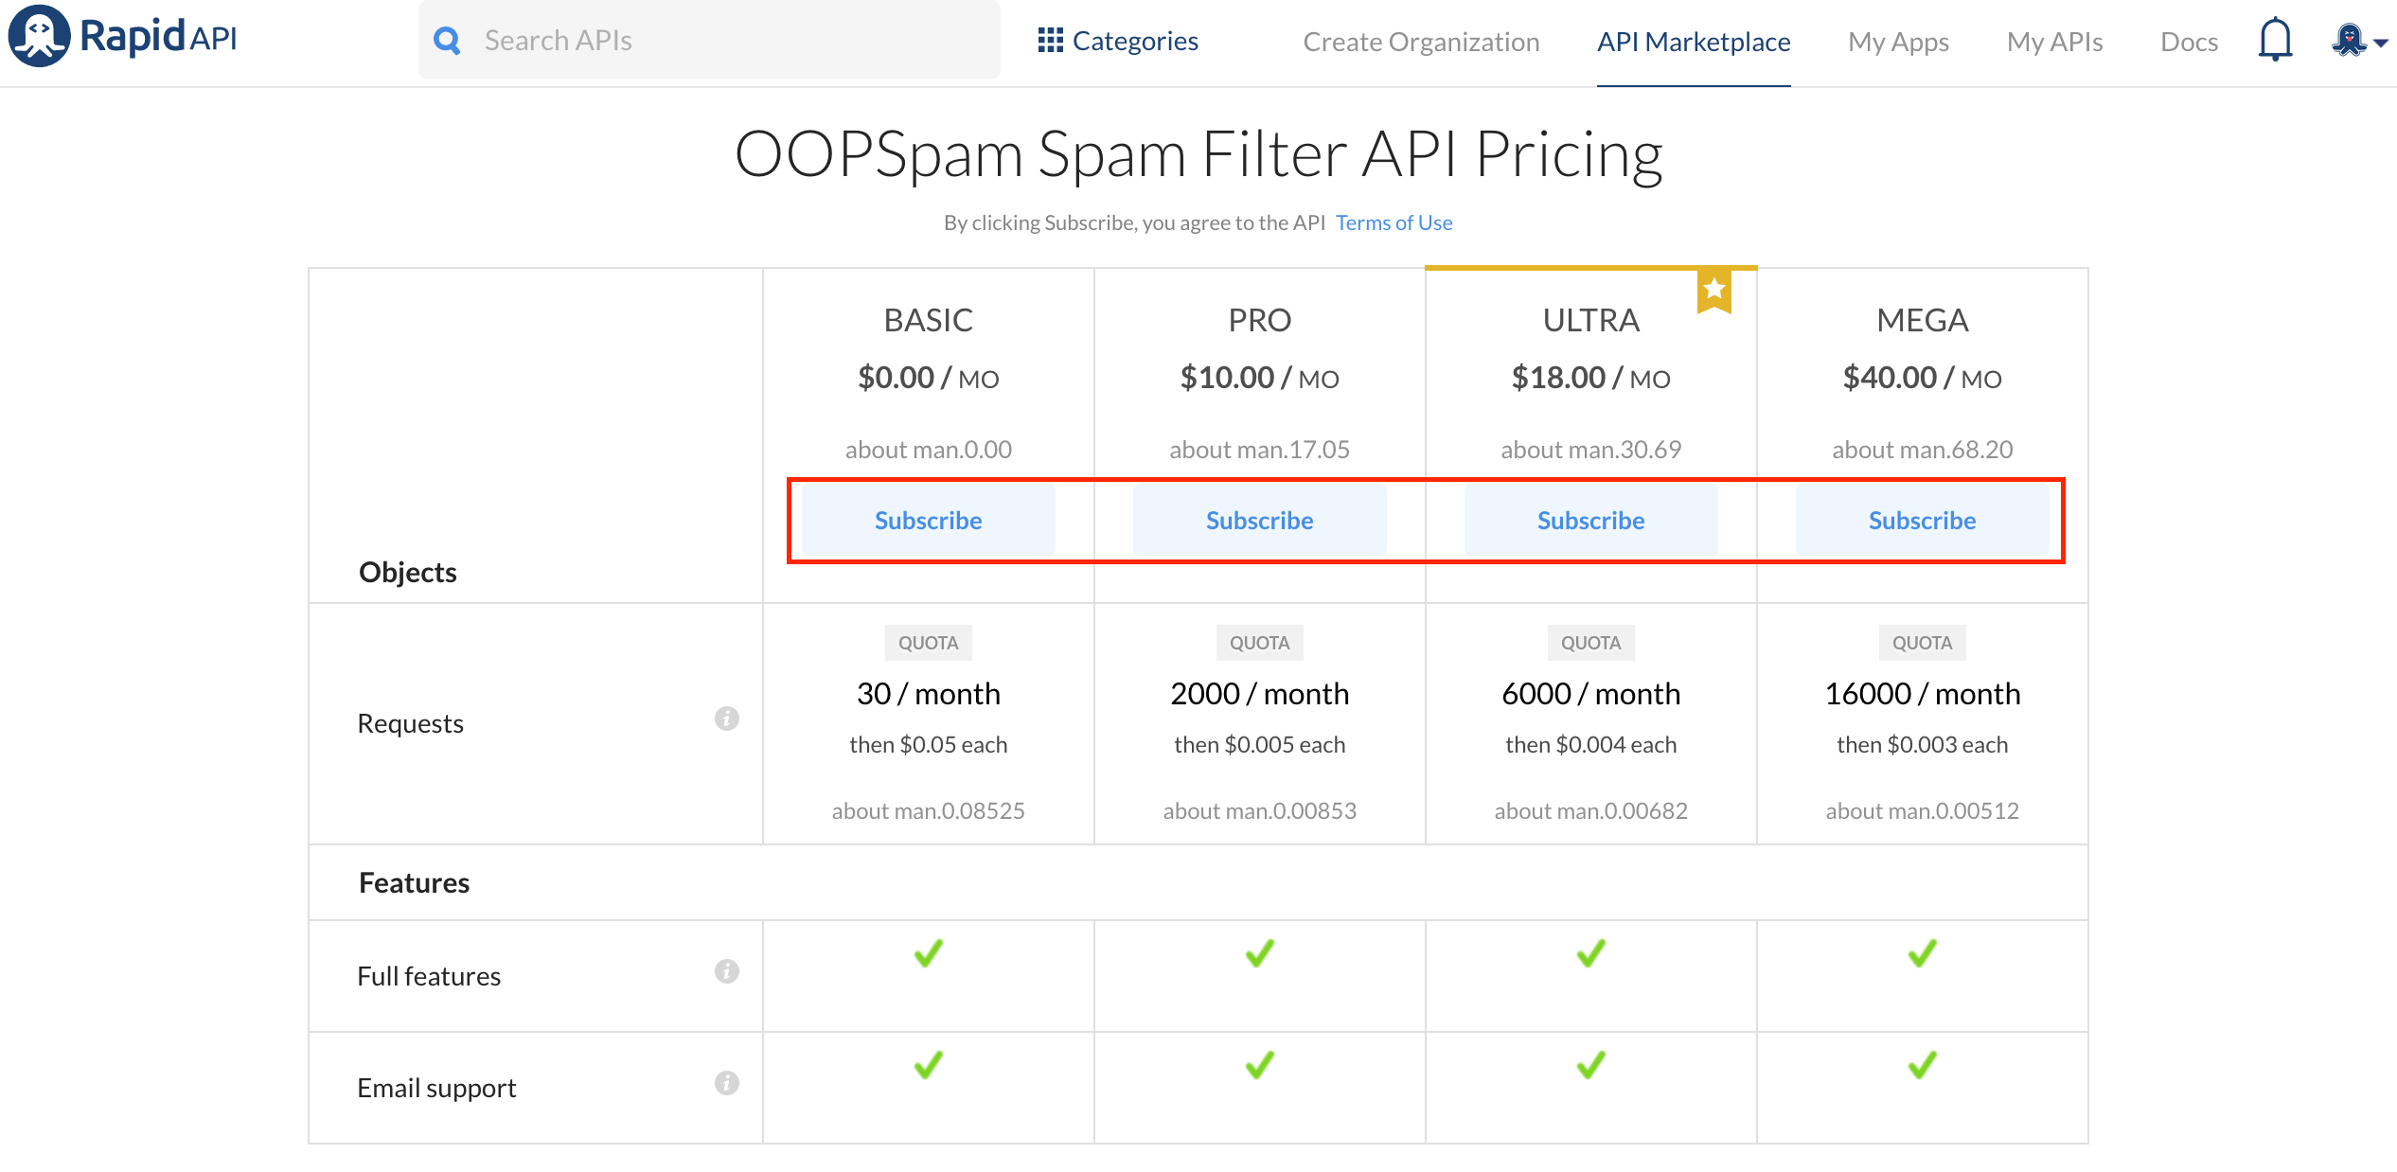Viewport: 2397px width, 1172px height.
Task: Open the notifications bell
Action: coord(2274,40)
